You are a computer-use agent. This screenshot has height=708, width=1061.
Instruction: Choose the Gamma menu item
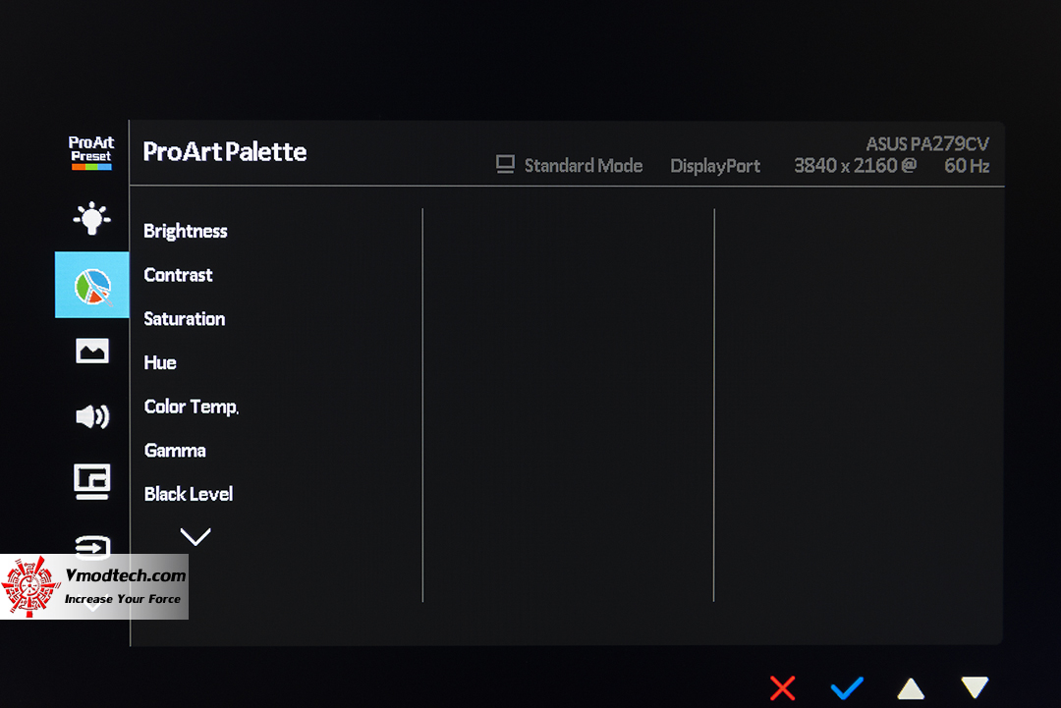(175, 451)
